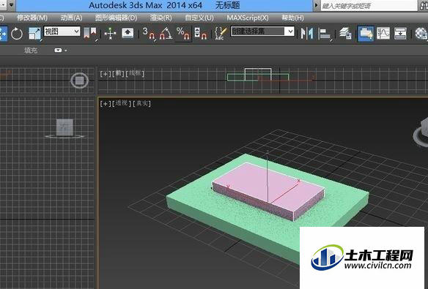Viewport: 428px width, 289px height.
Task: Click the [前] view label
Action: pos(118,73)
